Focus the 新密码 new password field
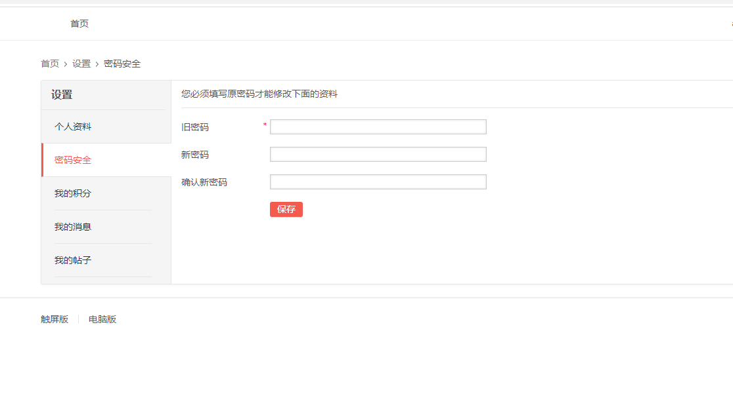Viewport: 733px width, 405px height. coord(378,154)
